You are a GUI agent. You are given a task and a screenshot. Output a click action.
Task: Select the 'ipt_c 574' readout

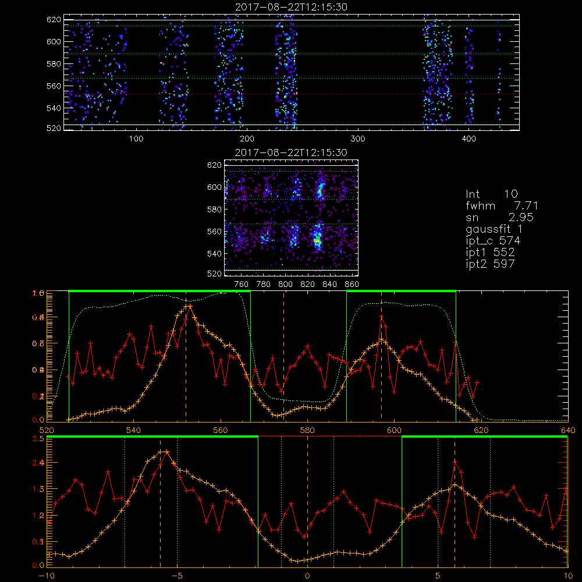(493, 241)
